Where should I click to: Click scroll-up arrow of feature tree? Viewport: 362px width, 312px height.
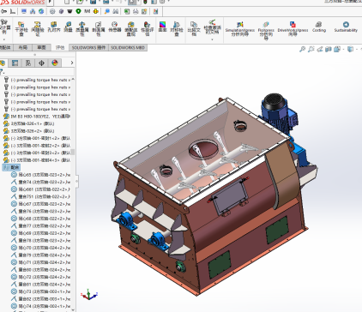pos(73,79)
